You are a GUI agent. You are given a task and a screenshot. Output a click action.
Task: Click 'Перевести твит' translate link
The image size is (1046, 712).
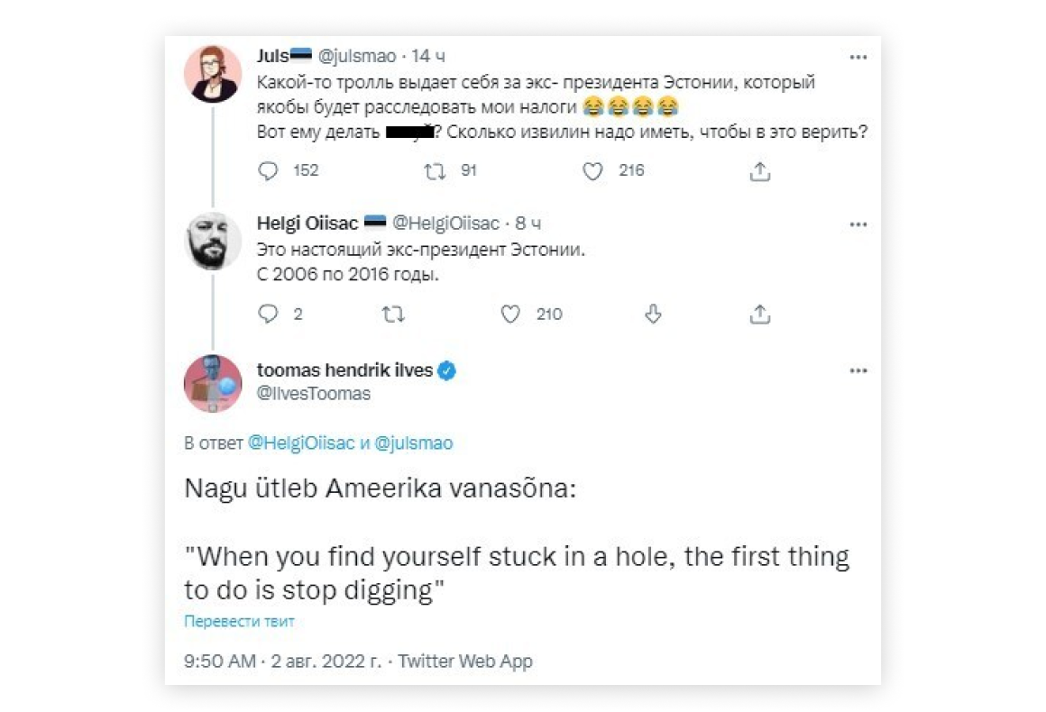point(239,622)
